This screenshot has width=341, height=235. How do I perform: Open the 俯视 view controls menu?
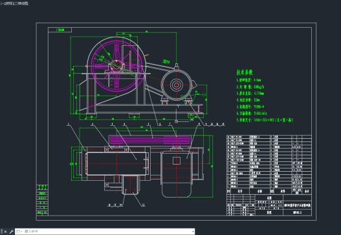(x=9, y=3)
